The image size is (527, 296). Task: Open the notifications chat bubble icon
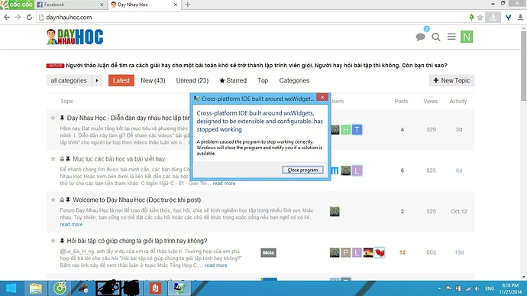click(420, 37)
